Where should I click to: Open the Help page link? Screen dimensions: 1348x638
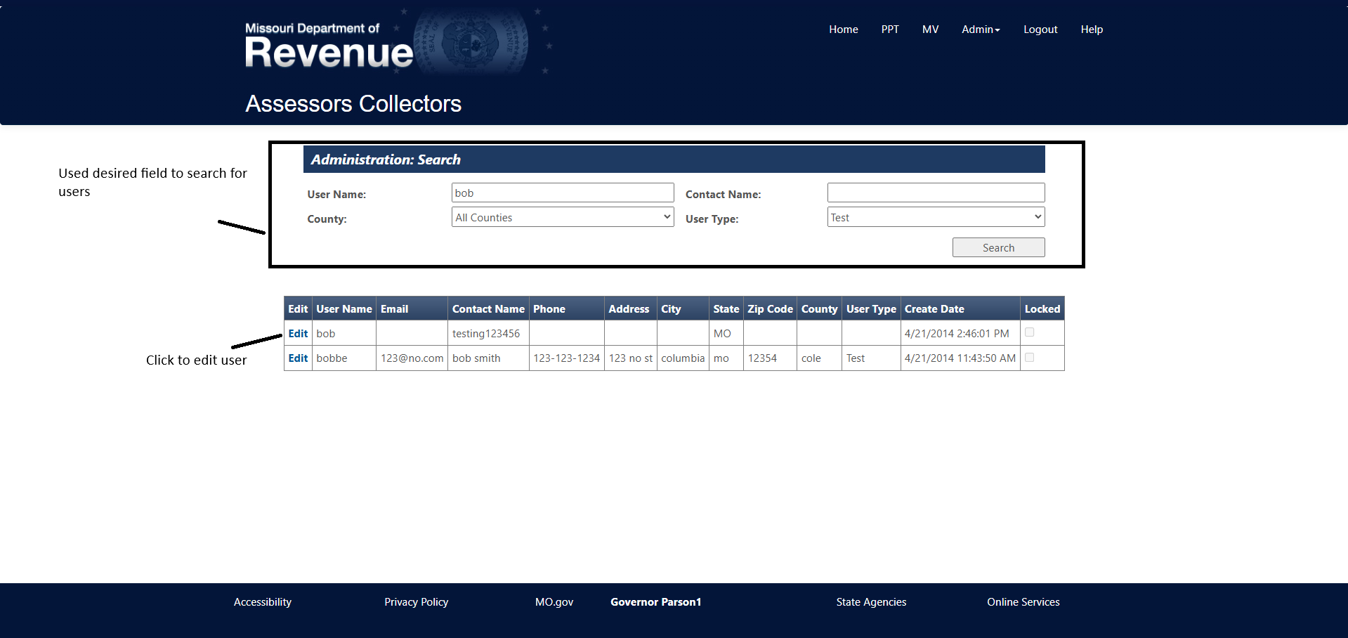pyautogui.click(x=1091, y=30)
